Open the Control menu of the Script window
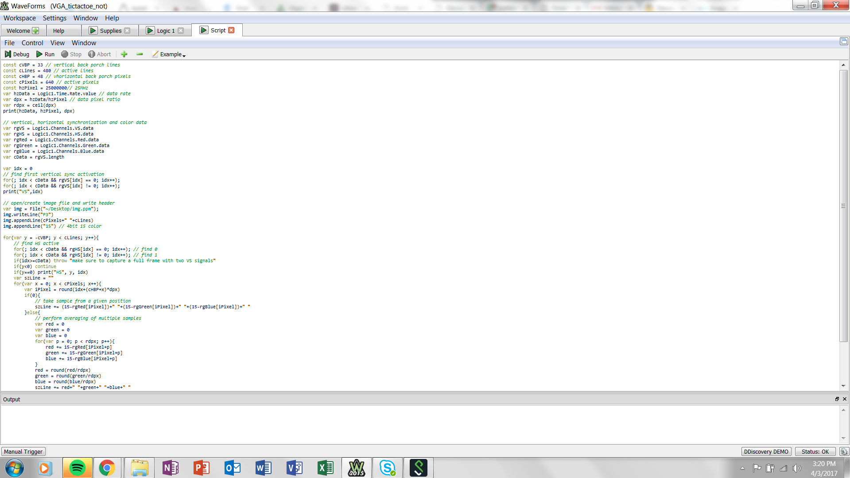The width and height of the screenshot is (850, 478). (x=32, y=43)
